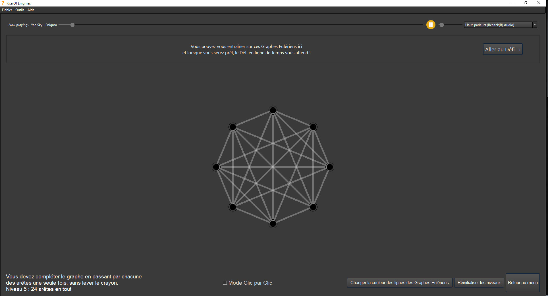Enable Mode Clic par Clic

click(x=225, y=283)
